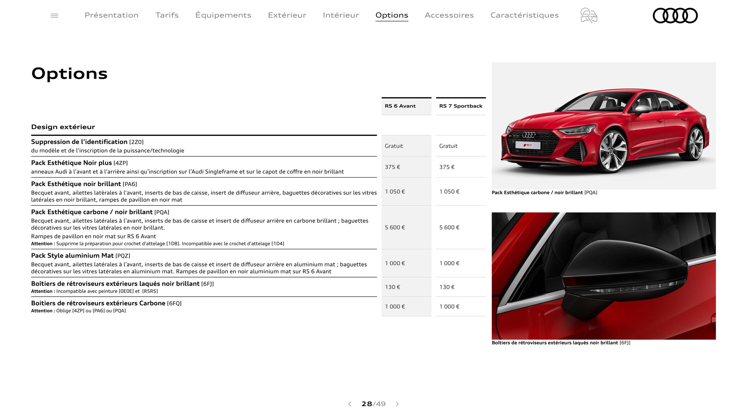This screenshot has height=420, width=747.
Task: Click 5 600 € price for RS 7 Sportback
Action: point(449,227)
